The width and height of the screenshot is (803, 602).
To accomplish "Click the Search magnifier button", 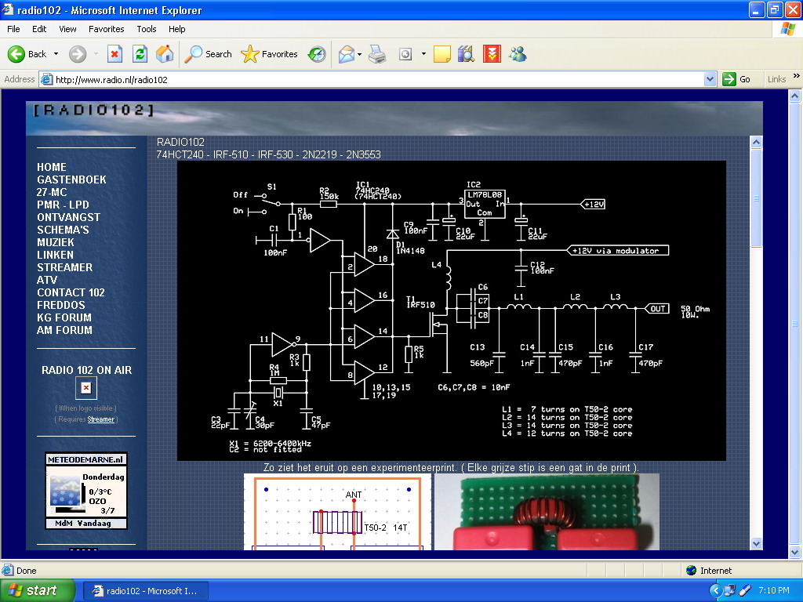I will coord(209,54).
